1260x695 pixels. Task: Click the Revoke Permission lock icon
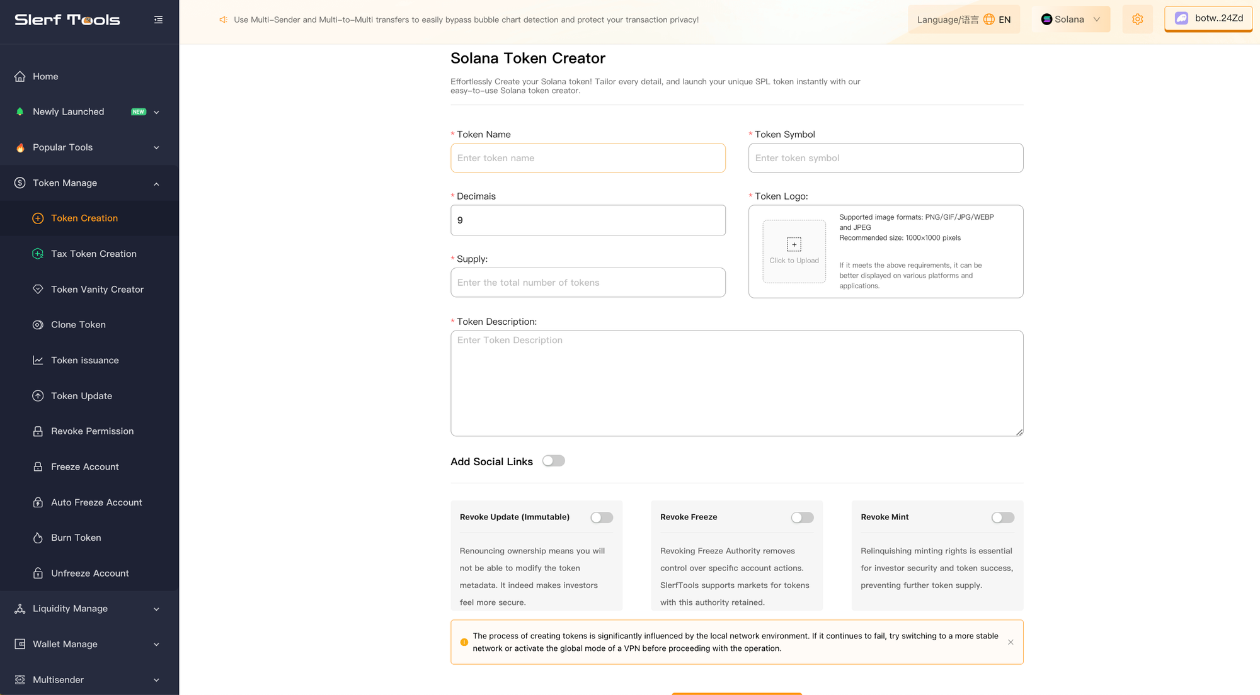point(38,431)
